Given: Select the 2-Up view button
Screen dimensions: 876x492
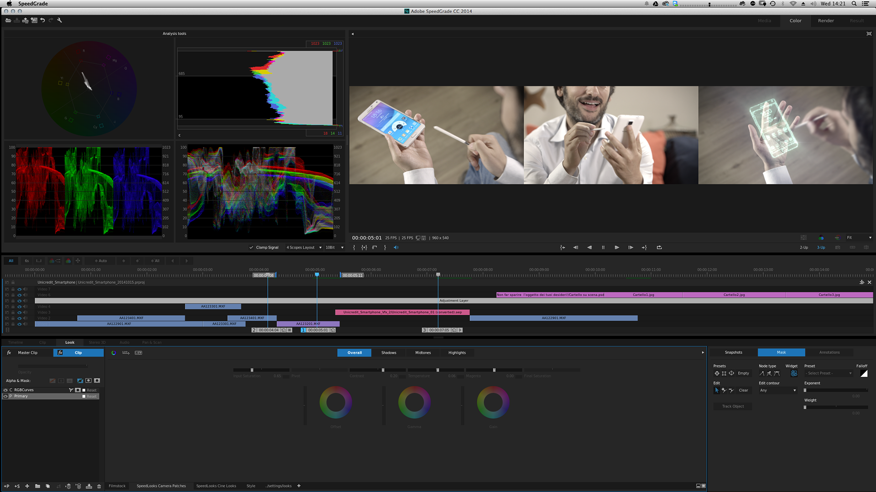Looking at the screenshot, I should tap(804, 247).
